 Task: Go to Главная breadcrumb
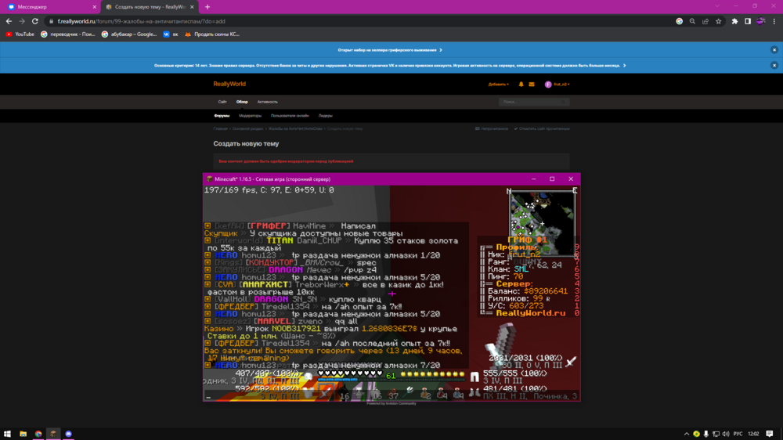[220, 129]
